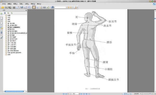This screenshot has height=95, width=156.
Task: Open bookmark 第十五章
Action: (13, 51)
